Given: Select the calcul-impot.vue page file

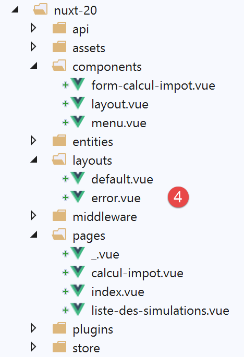Looking at the screenshot, I should point(137,273).
